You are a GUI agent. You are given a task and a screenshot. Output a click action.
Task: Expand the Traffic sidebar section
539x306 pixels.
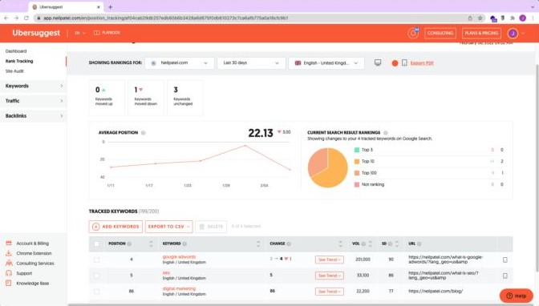pos(34,101)
